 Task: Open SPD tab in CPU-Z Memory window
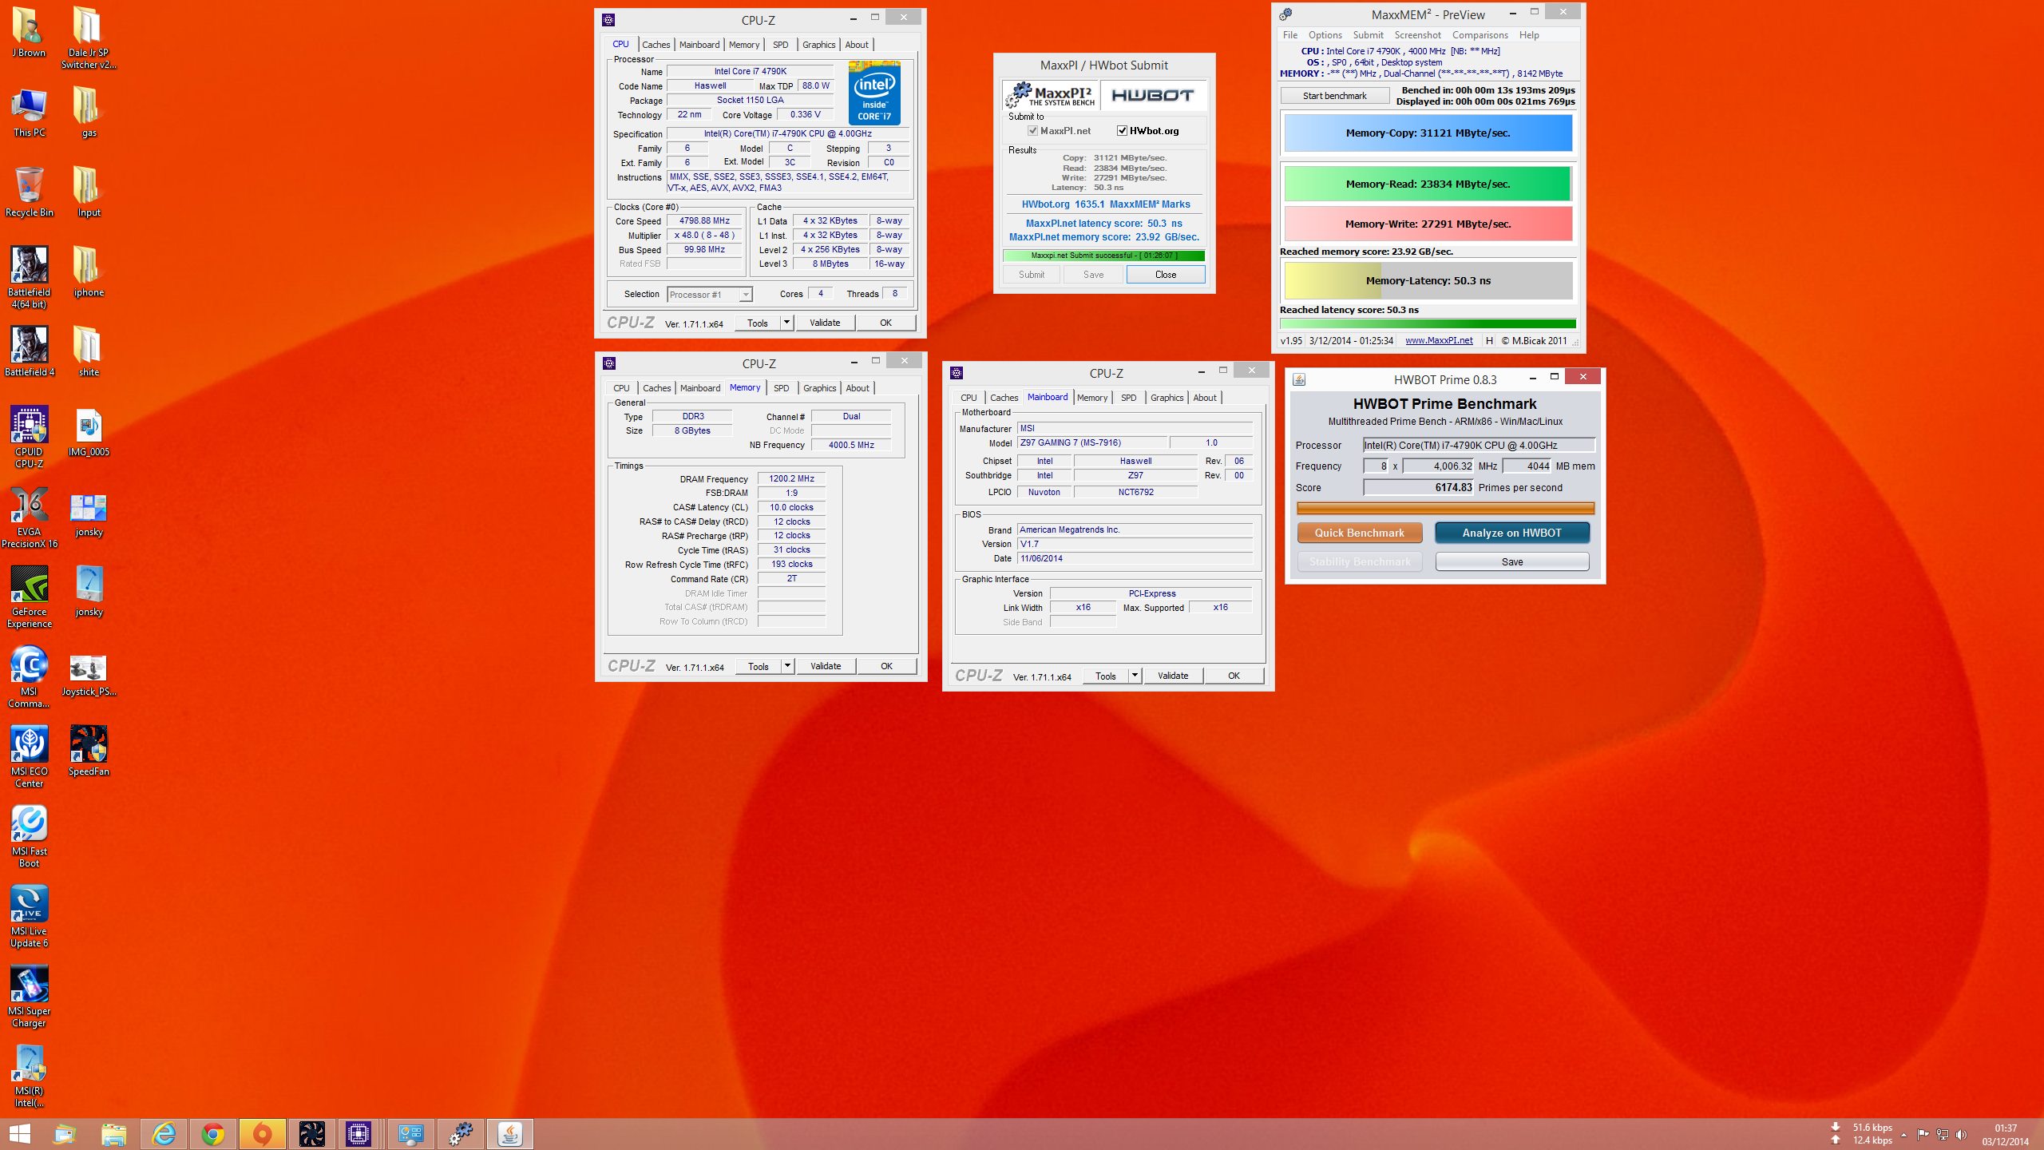click(781, 388)
